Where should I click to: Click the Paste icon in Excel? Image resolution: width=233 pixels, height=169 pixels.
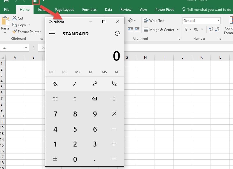point(6,21)
